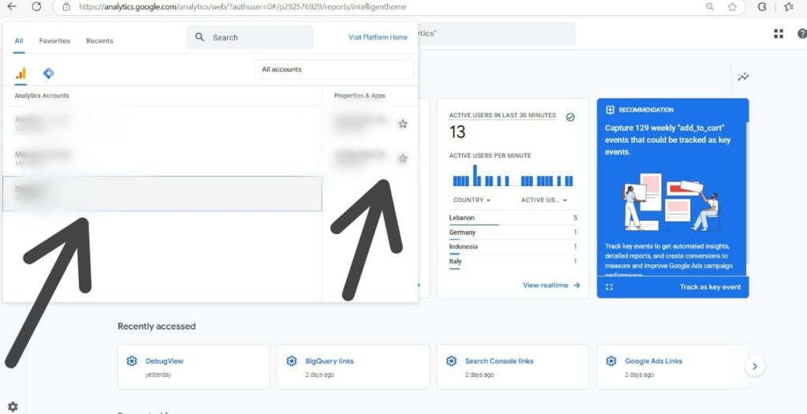The image size is (807, 414).
Task: Open the Admin gear at bottom left
Action: (x=13, y=407)
